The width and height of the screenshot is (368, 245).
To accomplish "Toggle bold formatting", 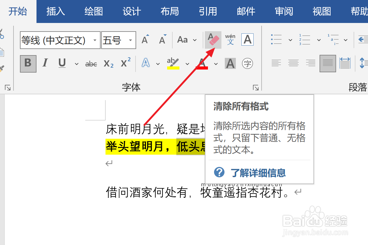I will point(28,63).
